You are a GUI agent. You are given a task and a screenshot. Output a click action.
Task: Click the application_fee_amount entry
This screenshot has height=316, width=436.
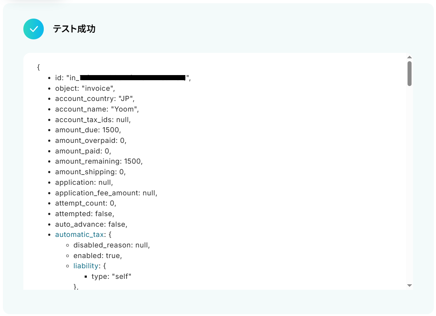106,193
